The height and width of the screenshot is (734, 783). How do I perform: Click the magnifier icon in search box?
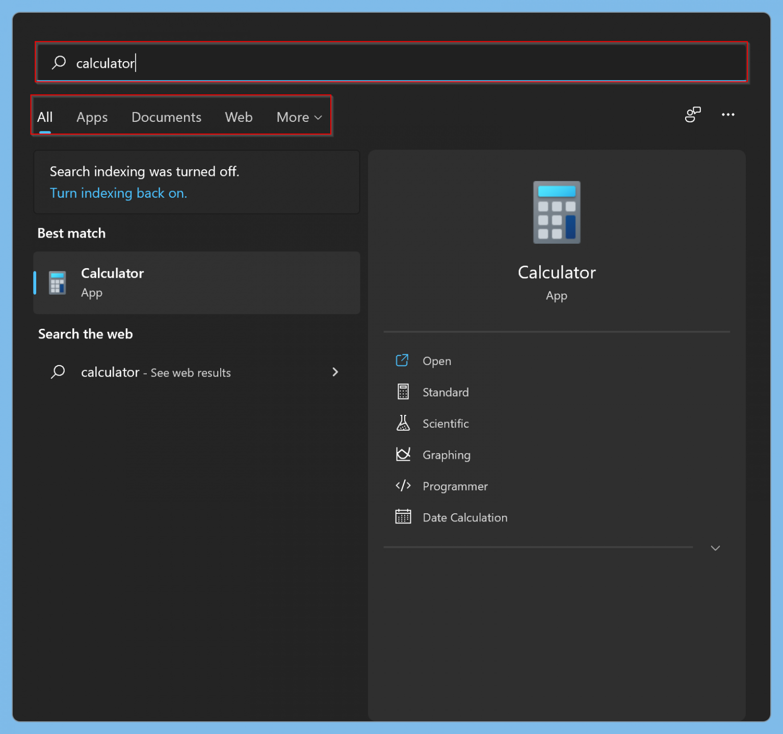(59, 63)
